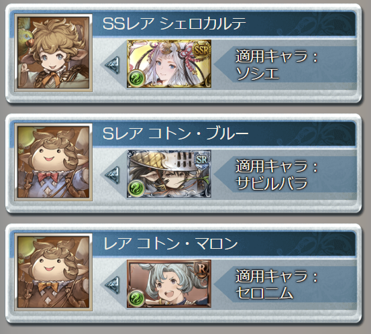Click the SSレア シェロカルテ title bar

pos(224,23)
